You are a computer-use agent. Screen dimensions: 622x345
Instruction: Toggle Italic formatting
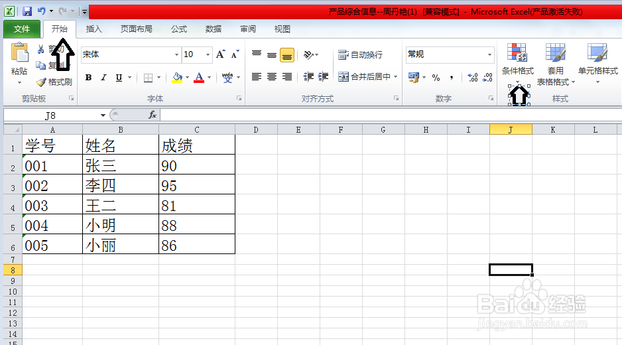(103, 78)
